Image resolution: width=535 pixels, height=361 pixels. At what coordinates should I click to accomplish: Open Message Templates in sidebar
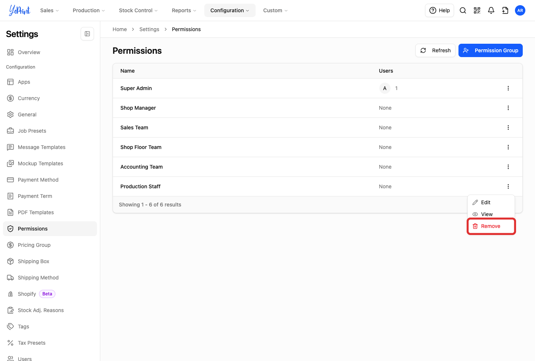50,147
